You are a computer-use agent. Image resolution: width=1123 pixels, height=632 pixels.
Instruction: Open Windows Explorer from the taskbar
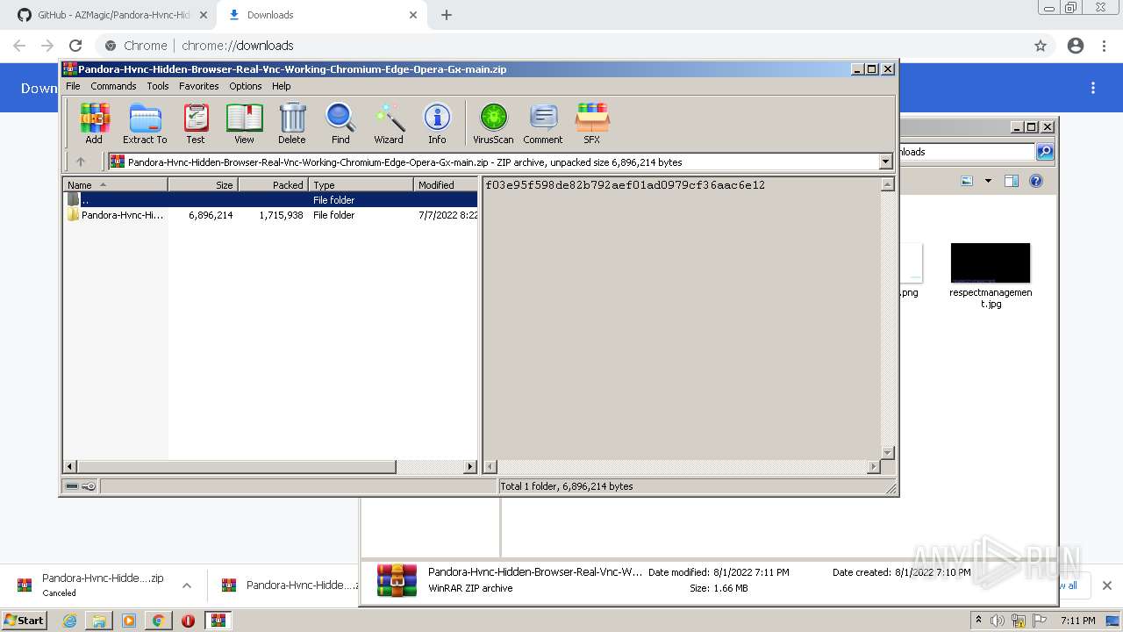[x=99, y=621]
